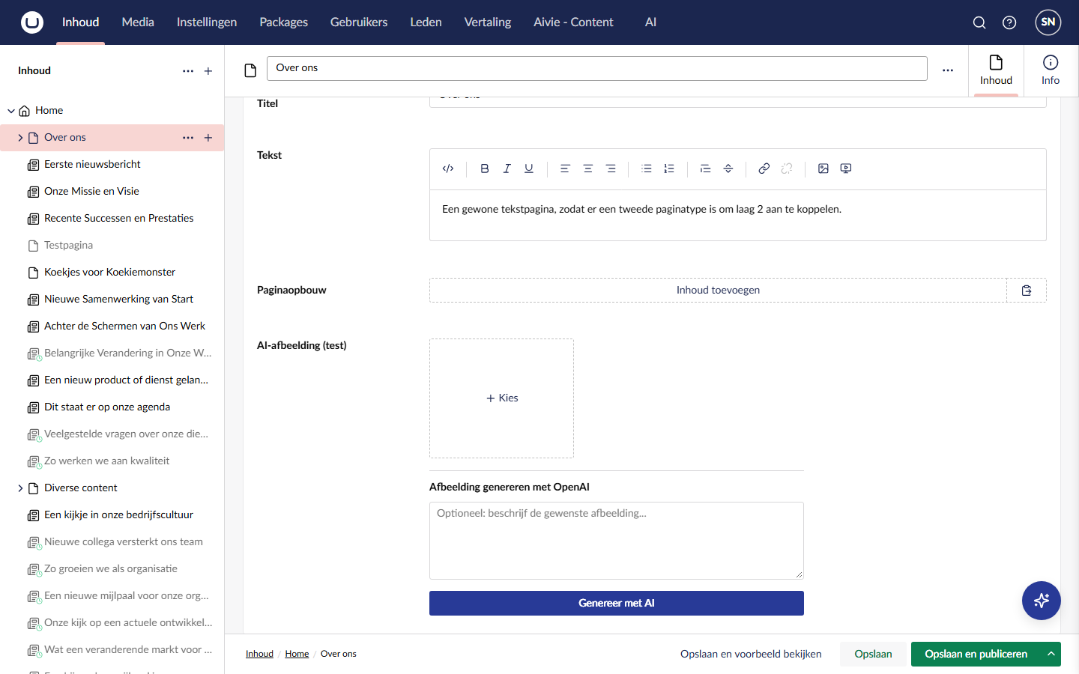The height and width of the screenshot is (674, 1079).
Task: Click Opslaan en voorbeeld bekijken
Action: (751, 654)
